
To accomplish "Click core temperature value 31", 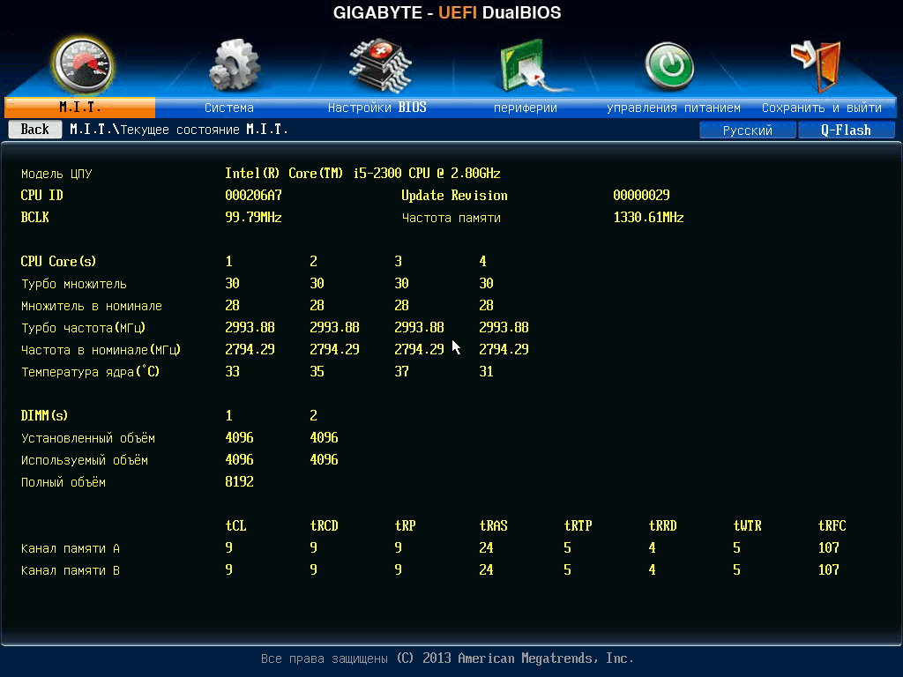I will [x=486, y=371].
